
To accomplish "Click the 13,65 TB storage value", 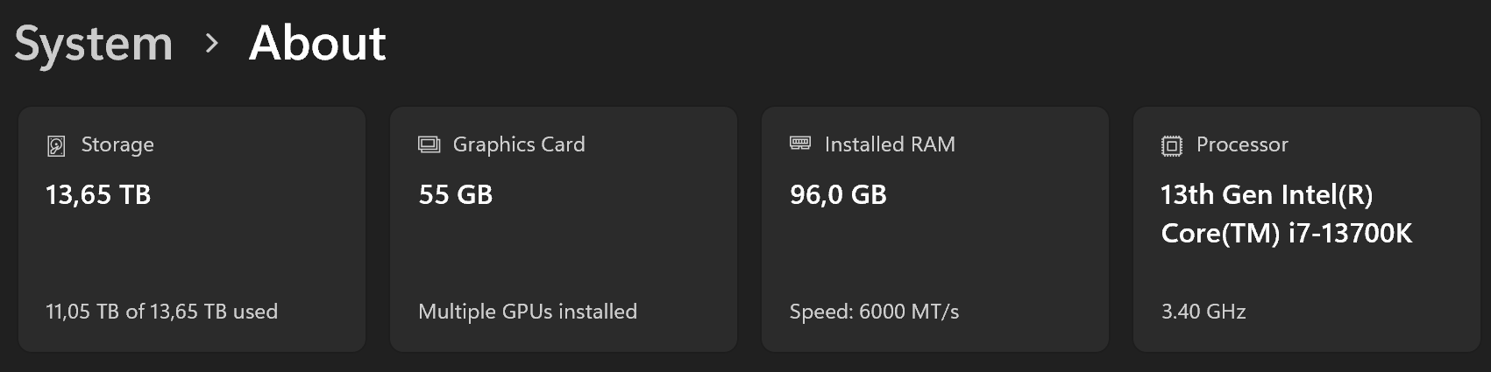I will point(98,194).
